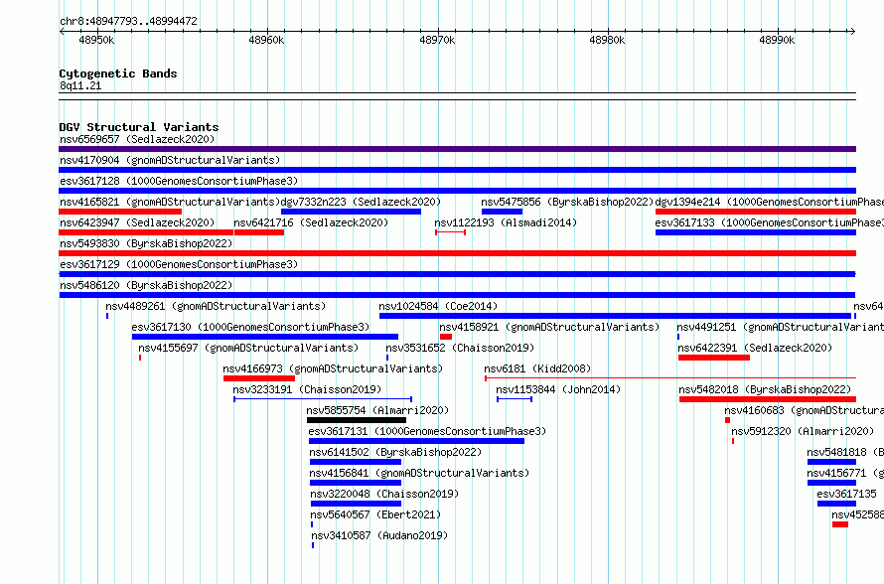Click small red nsv4158921 bar
The width and height of the screenshot is (884, 584).
click(446, 337)
